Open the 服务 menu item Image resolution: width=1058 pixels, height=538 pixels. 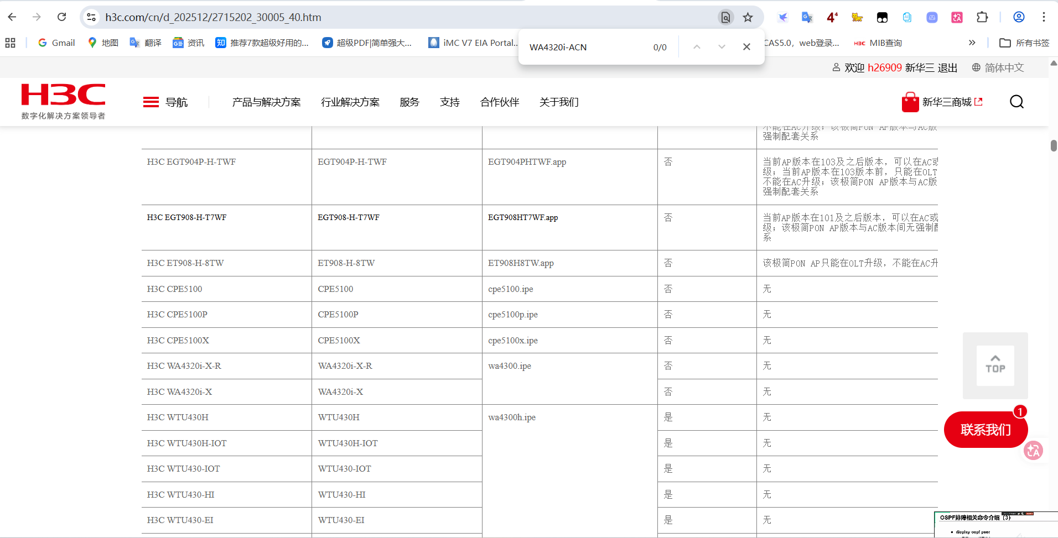409,102
